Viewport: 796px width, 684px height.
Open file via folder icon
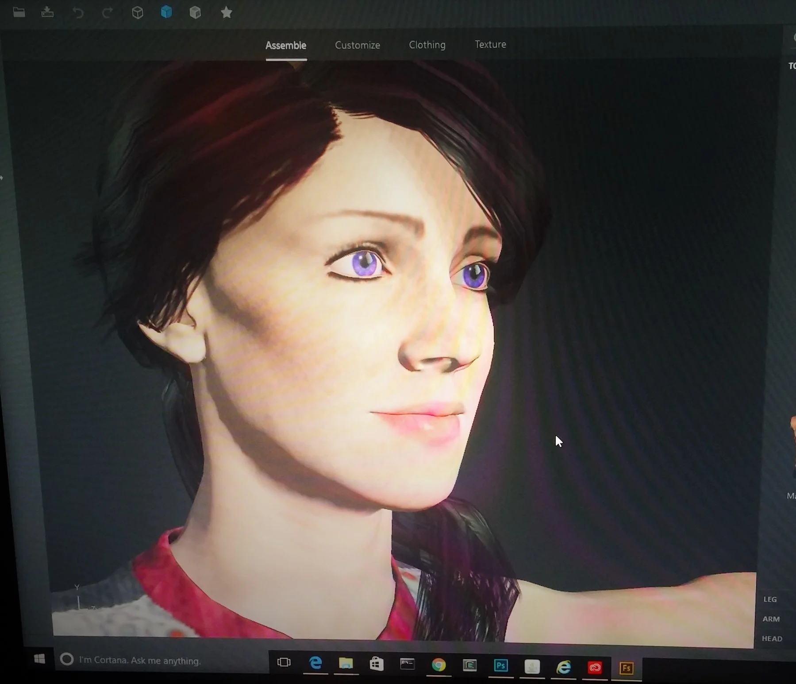(x=19, y=12)
